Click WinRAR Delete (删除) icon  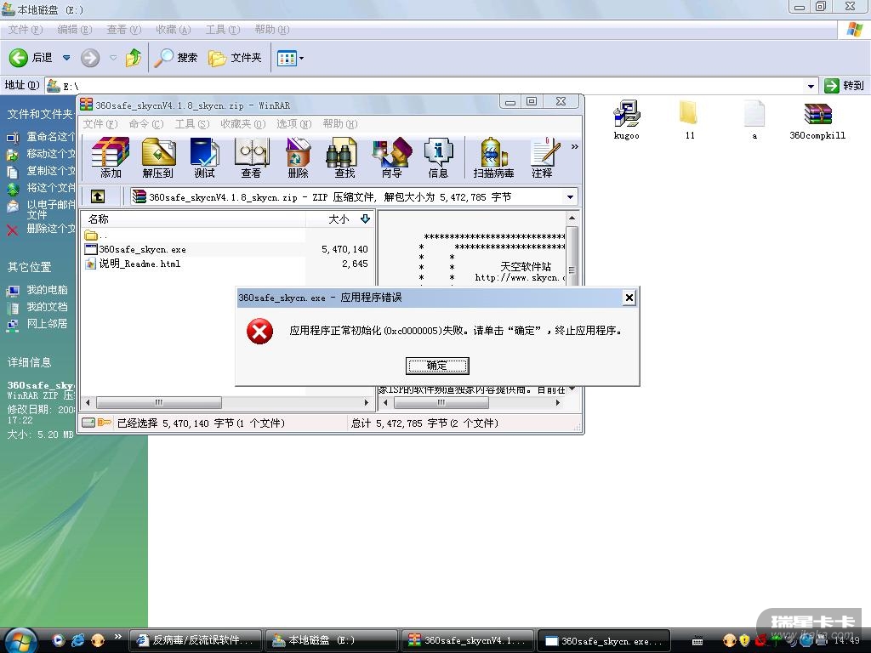tap(298, 157)
